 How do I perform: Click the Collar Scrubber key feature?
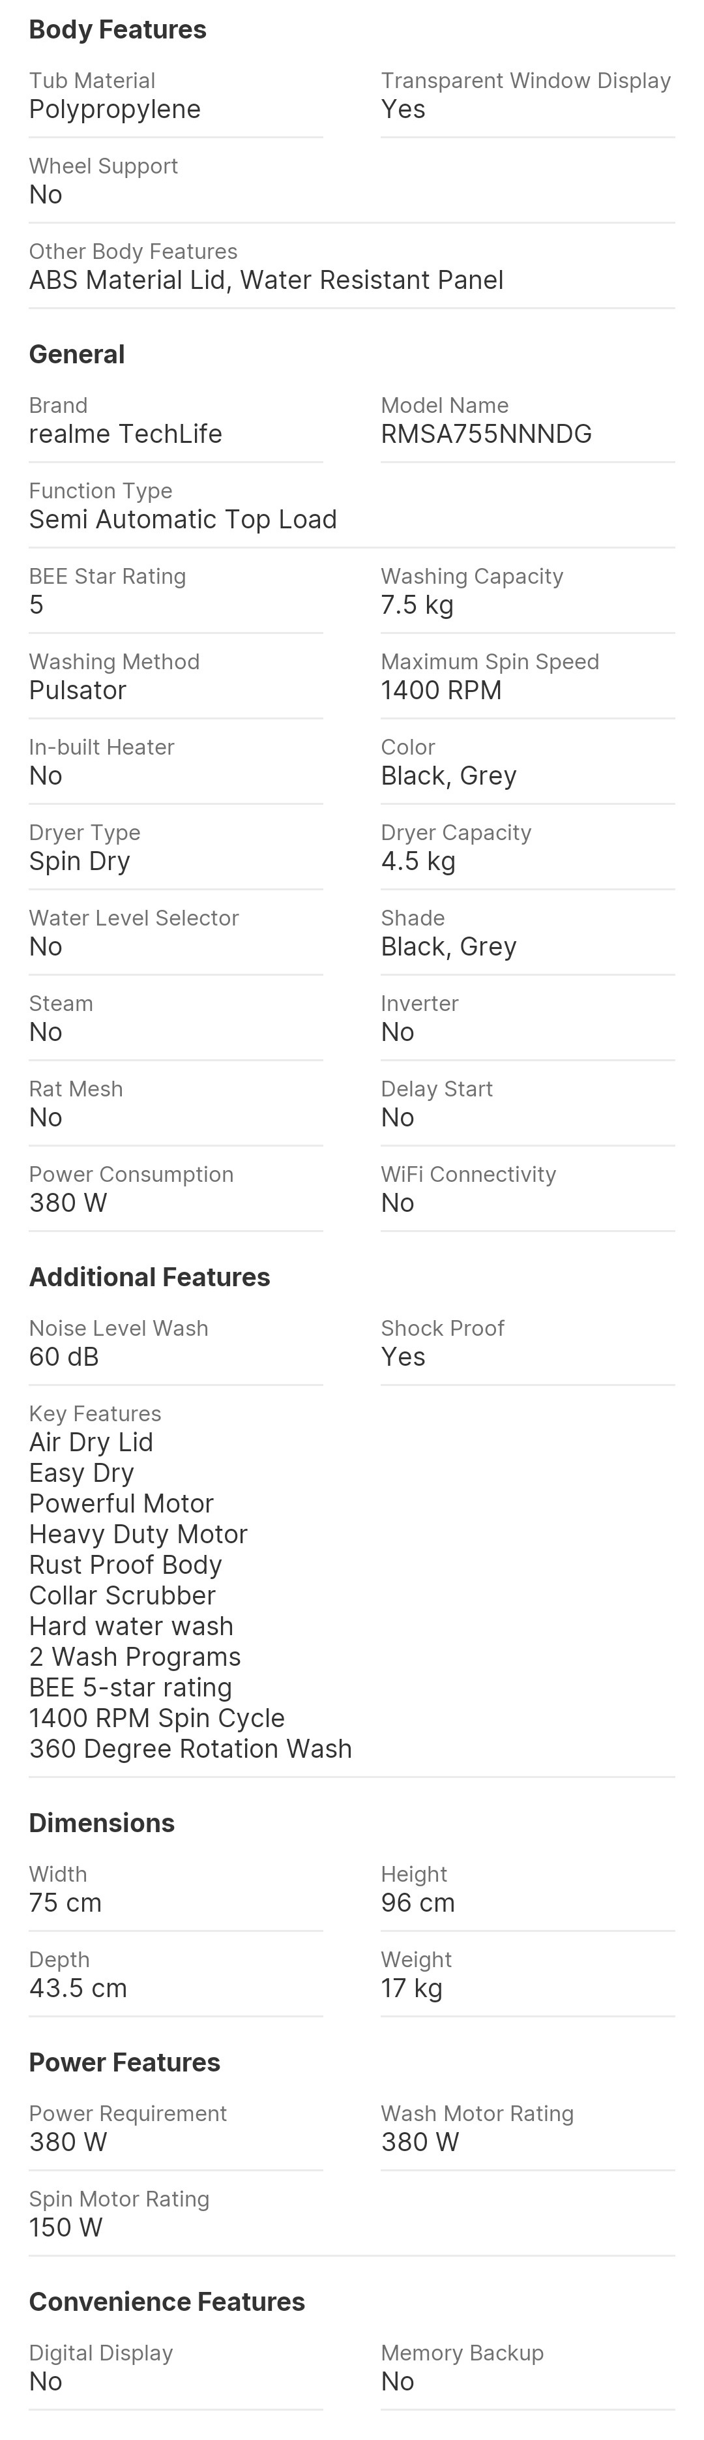122,1595
